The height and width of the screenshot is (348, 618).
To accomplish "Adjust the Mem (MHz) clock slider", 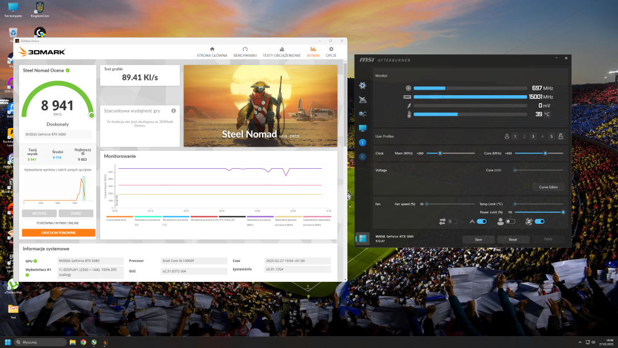I will click(x=451, y=153).
